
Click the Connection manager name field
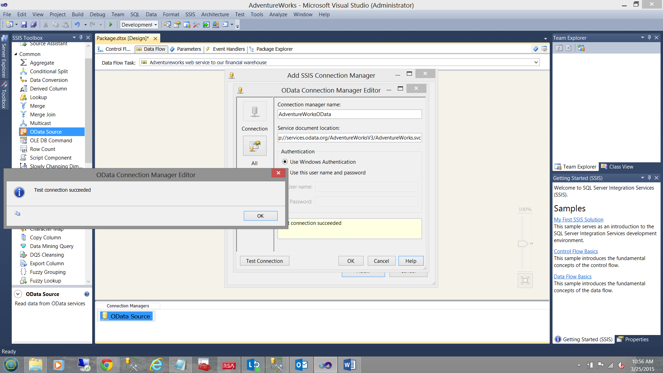[x=349, y=114]
